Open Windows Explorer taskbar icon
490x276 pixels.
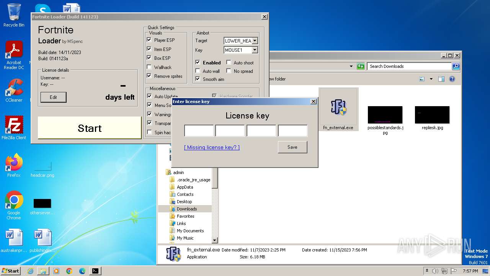[43, 271]
